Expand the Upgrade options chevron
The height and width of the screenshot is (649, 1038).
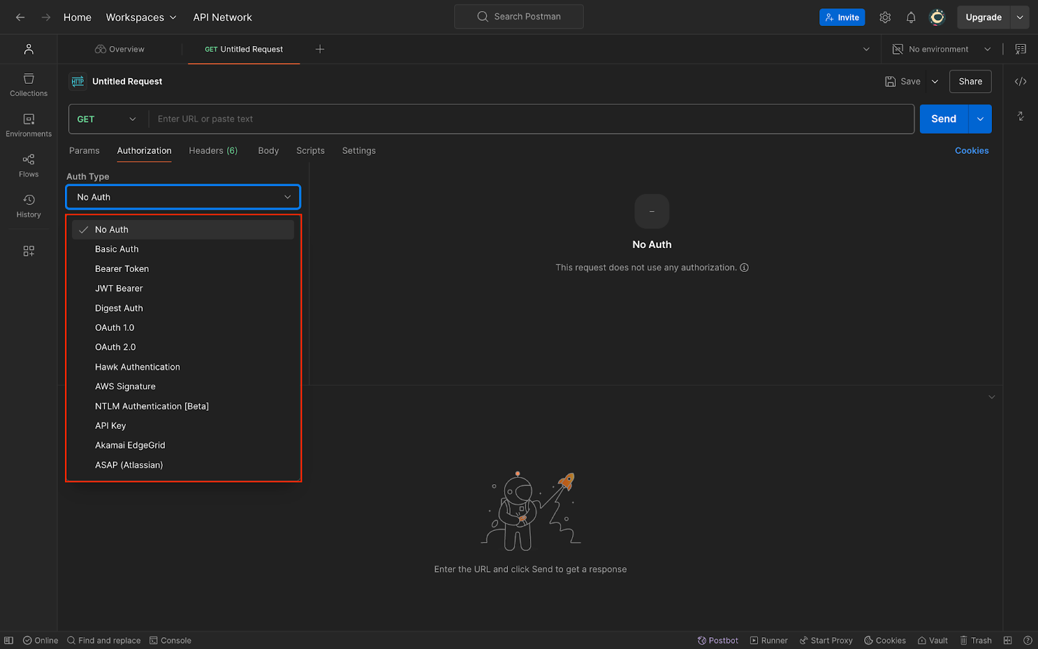1020,18
